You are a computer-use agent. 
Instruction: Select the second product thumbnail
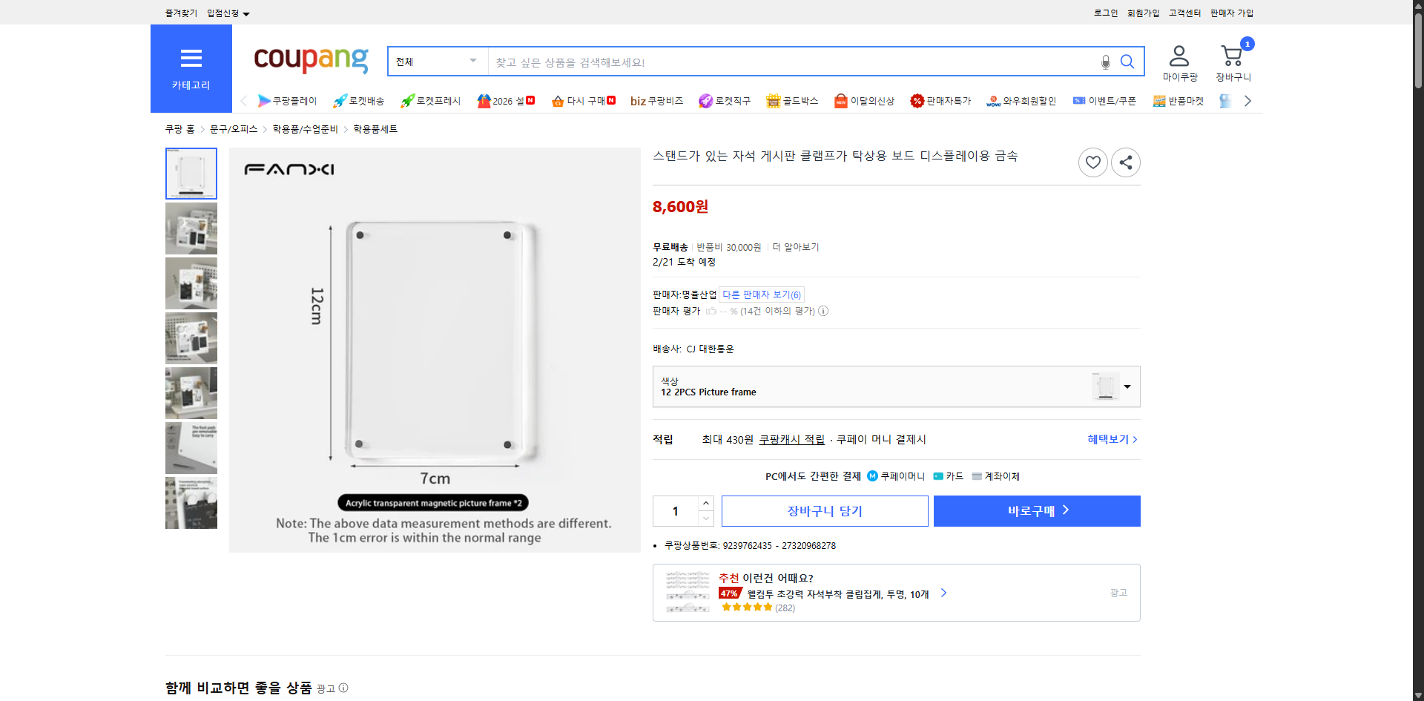click(x=191, y=228)
